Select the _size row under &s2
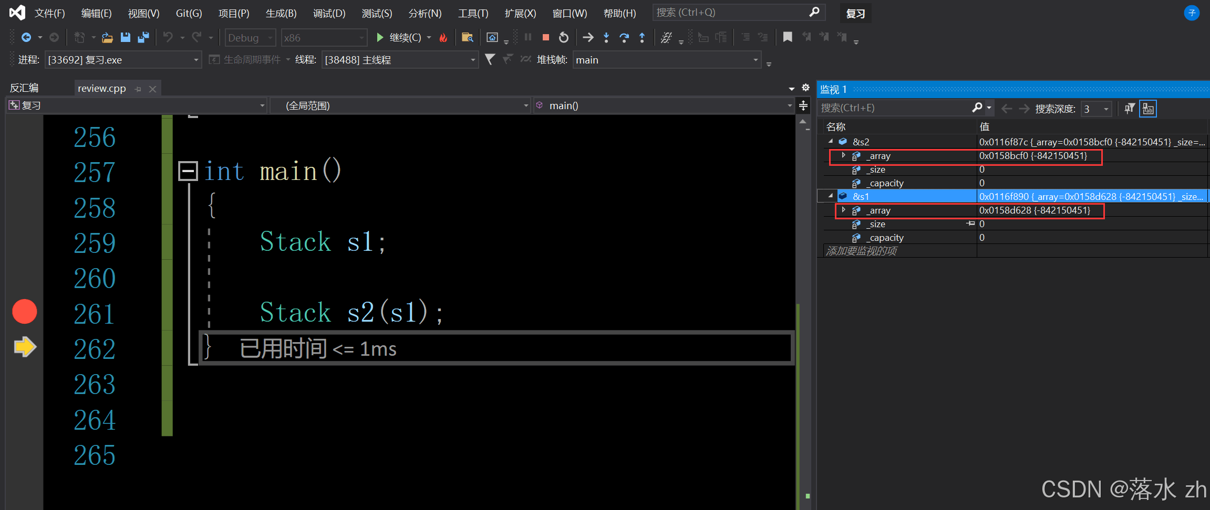The image size is (1210, 510). tap(1014, 169)
